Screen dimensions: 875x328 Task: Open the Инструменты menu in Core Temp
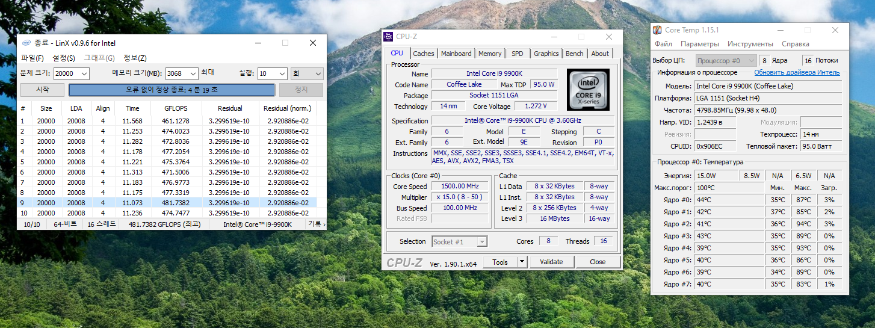click(x=750, y=44)
